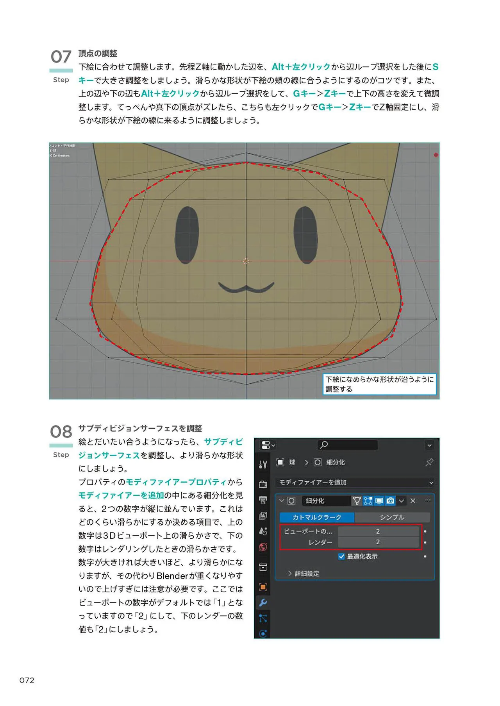Click the 球 object icon in breadcrumb
The width and height of the screenshot is (500, 706).
[280, 463]
